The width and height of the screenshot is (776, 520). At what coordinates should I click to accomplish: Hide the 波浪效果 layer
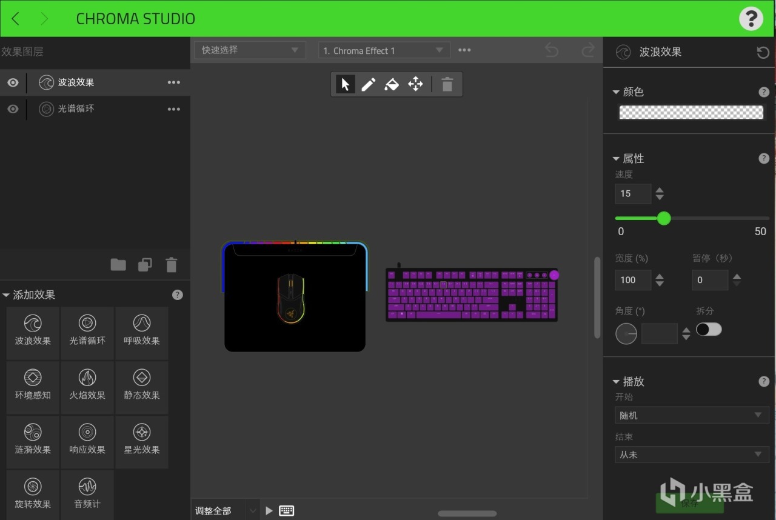coord(13,82)
